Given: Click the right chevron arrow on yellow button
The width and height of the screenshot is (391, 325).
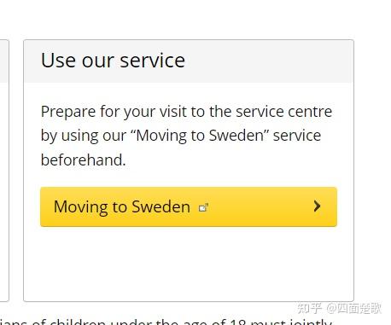Looking at the screenshot, I should click(x=317, y=206).
